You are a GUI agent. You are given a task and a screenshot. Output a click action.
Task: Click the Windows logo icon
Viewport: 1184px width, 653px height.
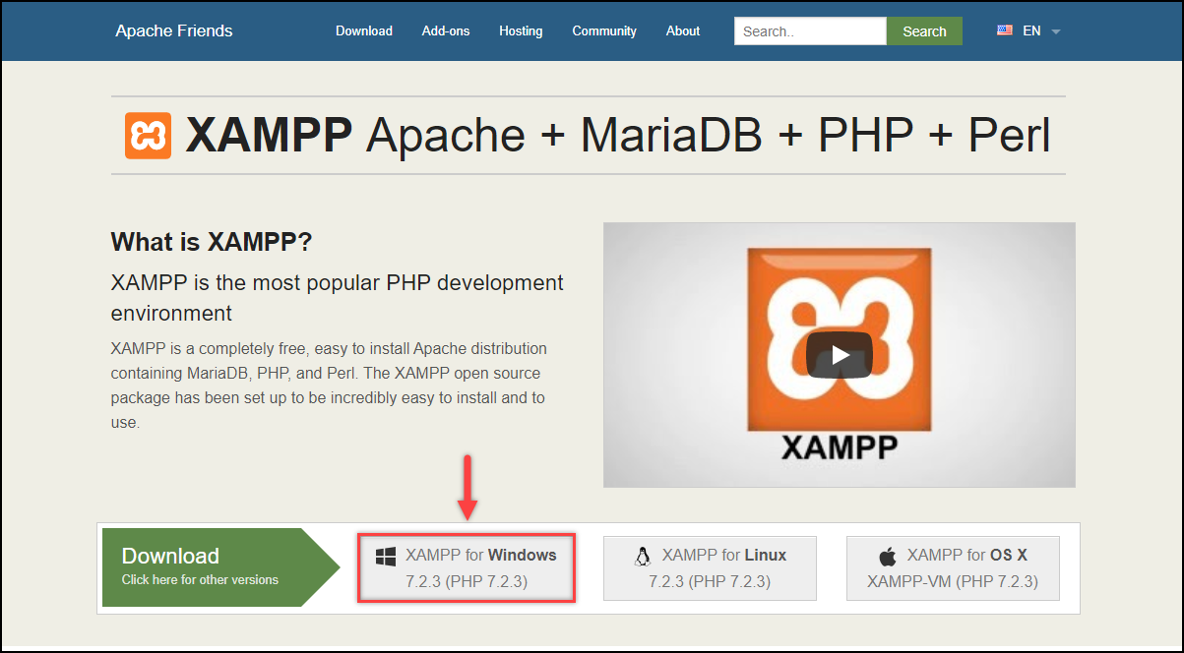pyautogui.click(x=386, y=557)
